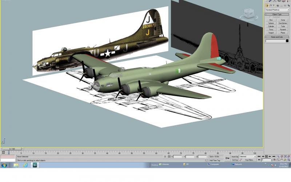
Task: Click the Play Animation button
Action: pos(266,157)
